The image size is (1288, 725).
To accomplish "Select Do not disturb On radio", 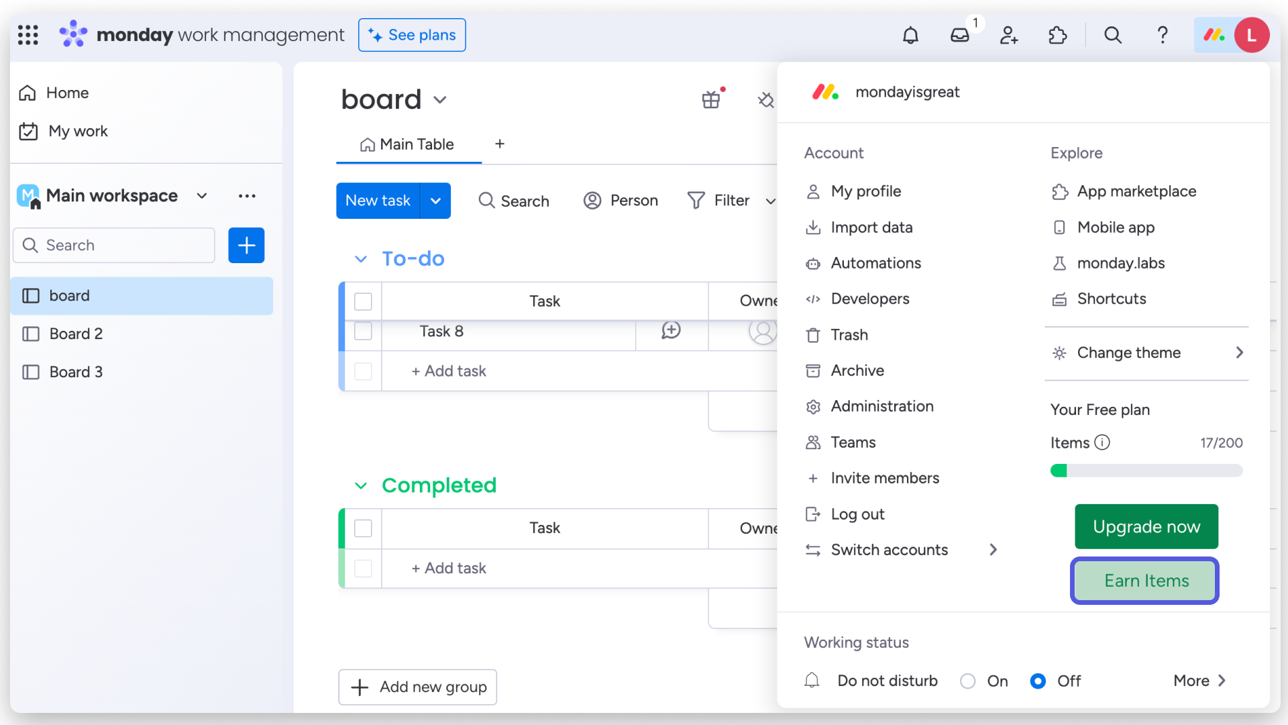I will [967, 681].
